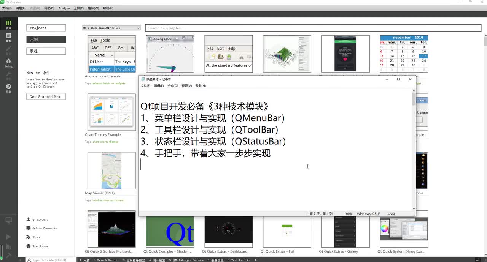Open Qt Creator's 编辑(E) menu
487x262 pixels.
[21, 8]
